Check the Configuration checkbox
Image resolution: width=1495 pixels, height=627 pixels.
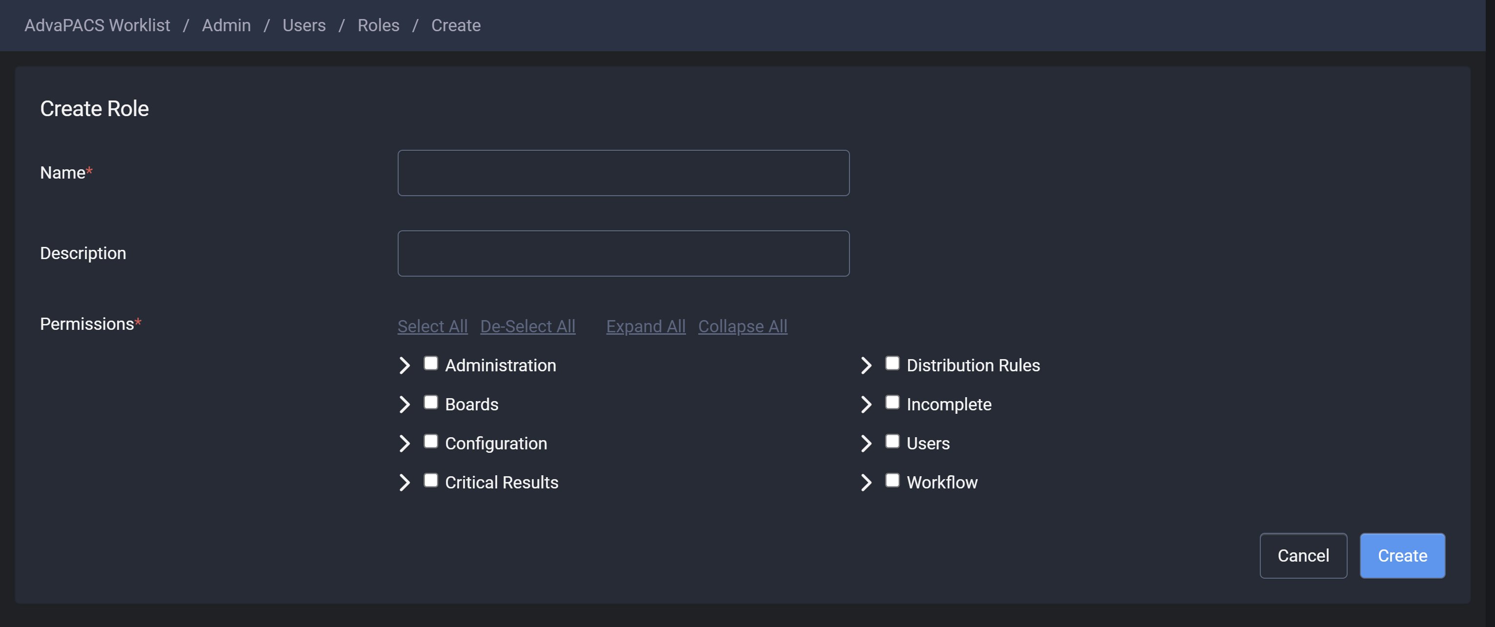431,441
